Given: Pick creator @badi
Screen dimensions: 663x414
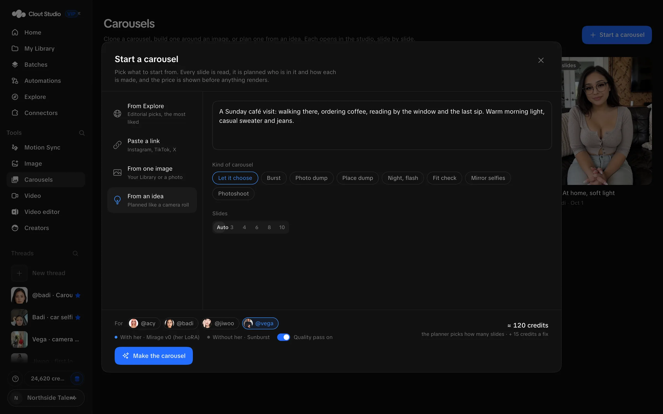Looking at the screenshot, I should (181, 323).
